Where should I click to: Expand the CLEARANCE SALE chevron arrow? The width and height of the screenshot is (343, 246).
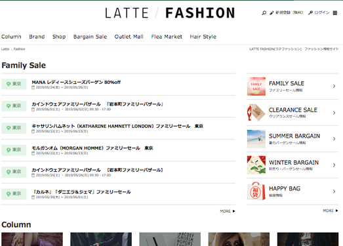[334, 112]
